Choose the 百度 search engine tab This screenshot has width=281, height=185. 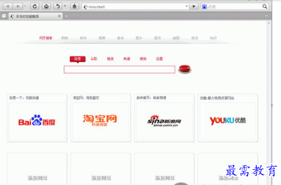coord(77,59)
